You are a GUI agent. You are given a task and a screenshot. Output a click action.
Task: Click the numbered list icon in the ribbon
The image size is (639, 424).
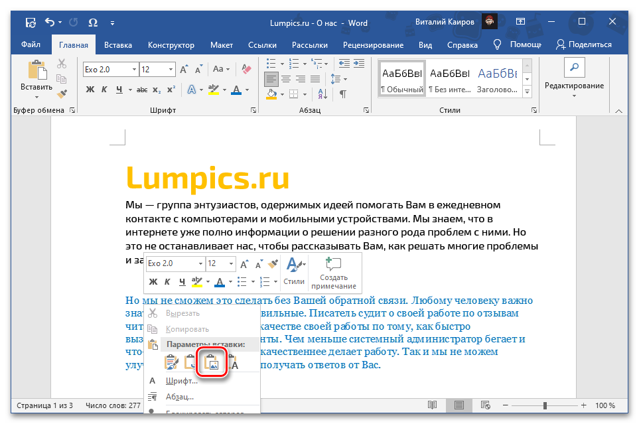[x=294, y=64]
